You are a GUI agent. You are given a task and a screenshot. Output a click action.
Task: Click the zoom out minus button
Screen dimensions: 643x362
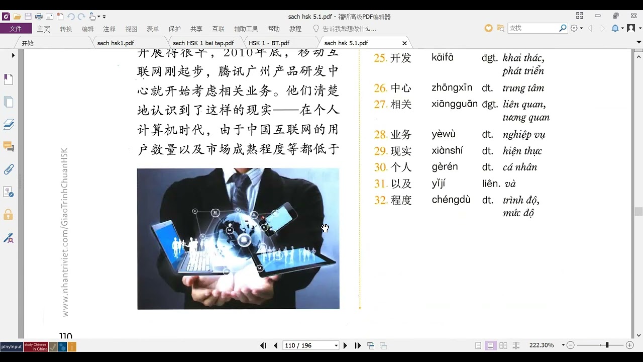click(571, 345)
